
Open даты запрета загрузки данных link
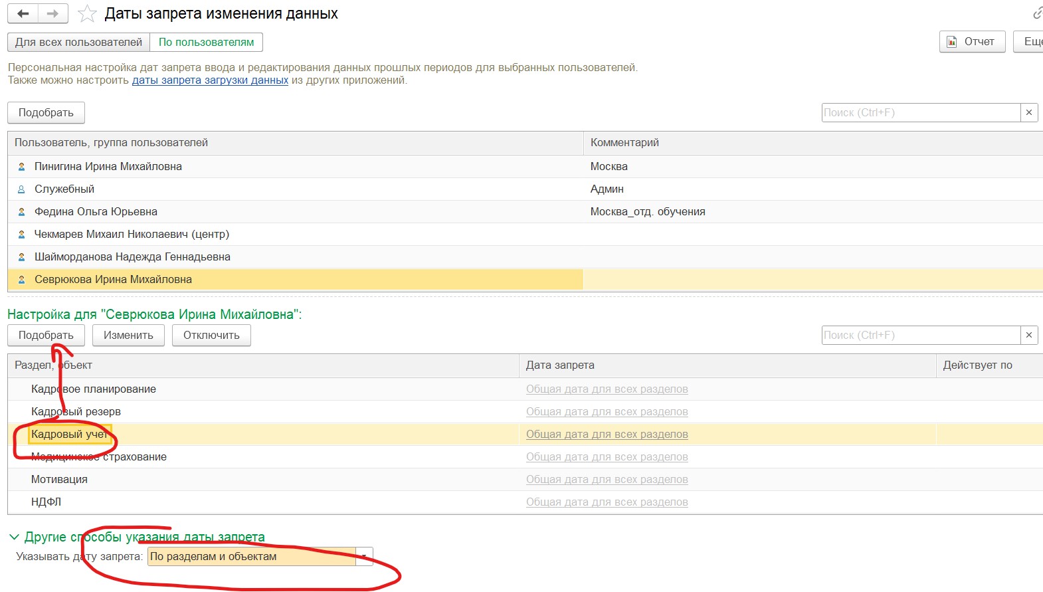(x=210, y=80)
